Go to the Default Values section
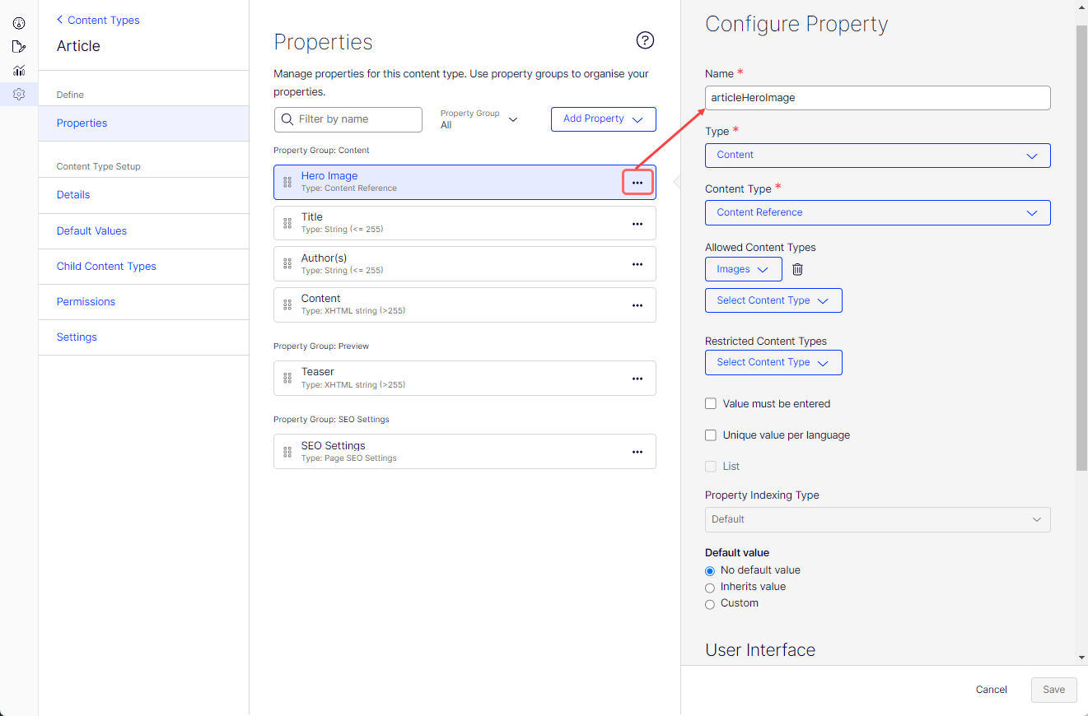This screenshot has height=716, width=1088. (143, 231)
